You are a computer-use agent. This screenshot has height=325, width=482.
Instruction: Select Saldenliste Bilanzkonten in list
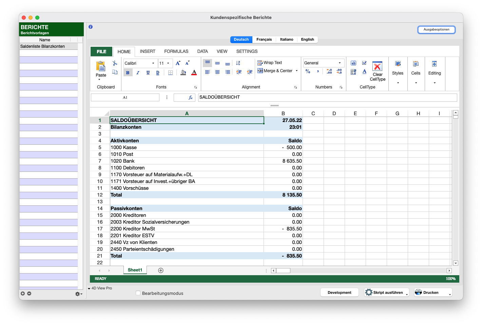pyautogui.click(x=49, y=46)
